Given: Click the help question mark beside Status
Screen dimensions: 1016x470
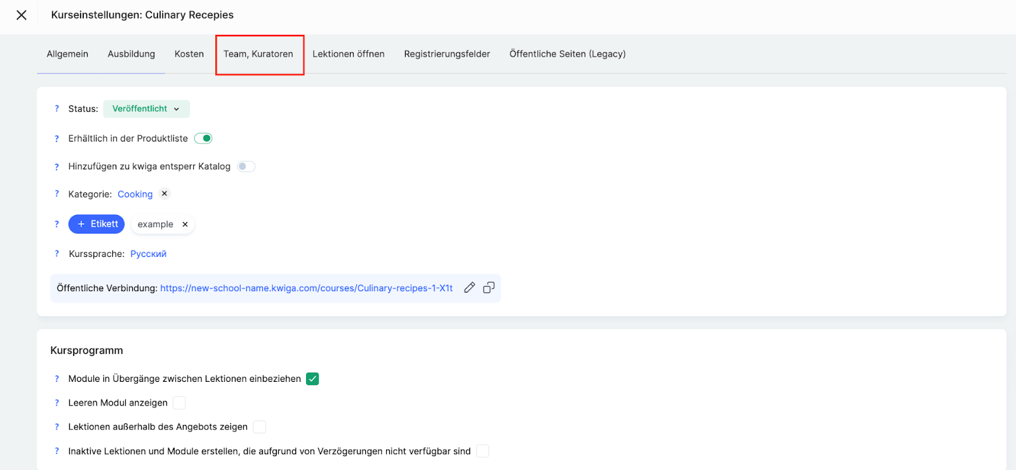Looking at the screenshot, I should tap(57, 109).
